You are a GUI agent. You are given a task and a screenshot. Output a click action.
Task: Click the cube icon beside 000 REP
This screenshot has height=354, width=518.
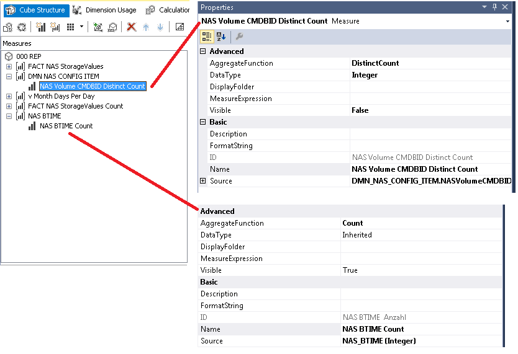(x=9, y=56)
